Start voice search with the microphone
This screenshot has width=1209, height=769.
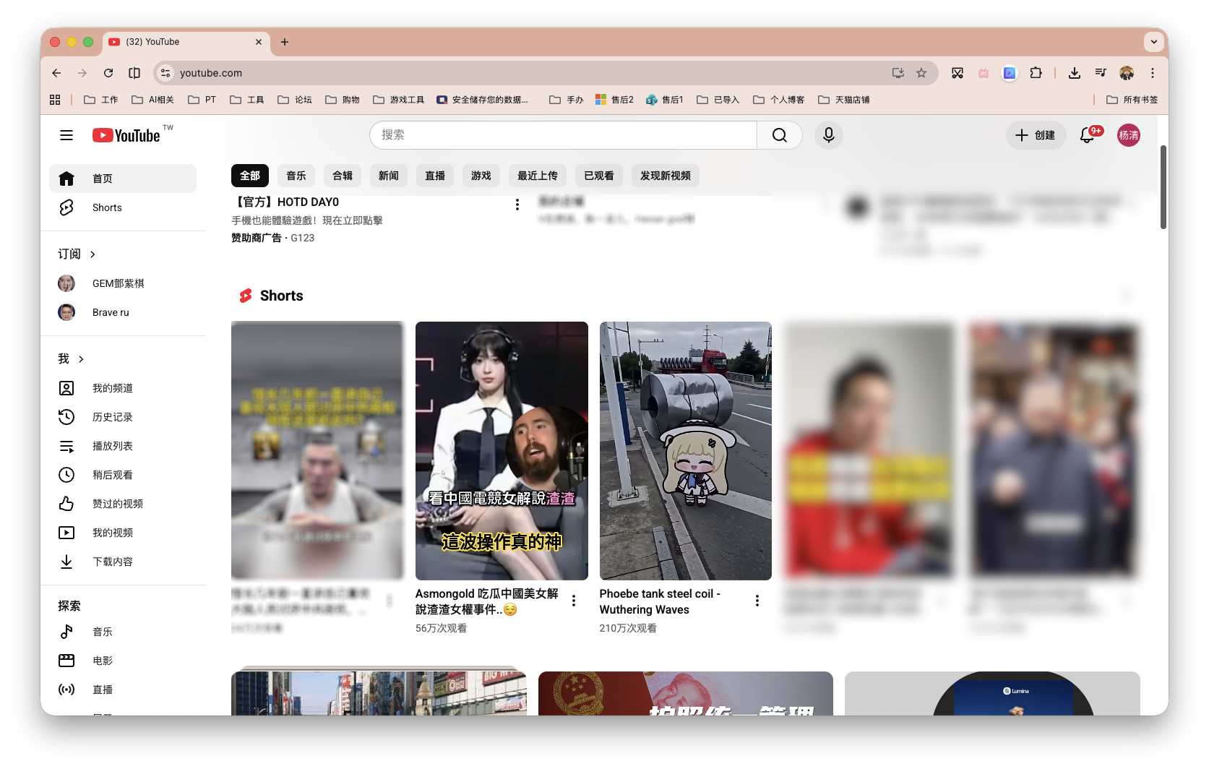(829, 135)
